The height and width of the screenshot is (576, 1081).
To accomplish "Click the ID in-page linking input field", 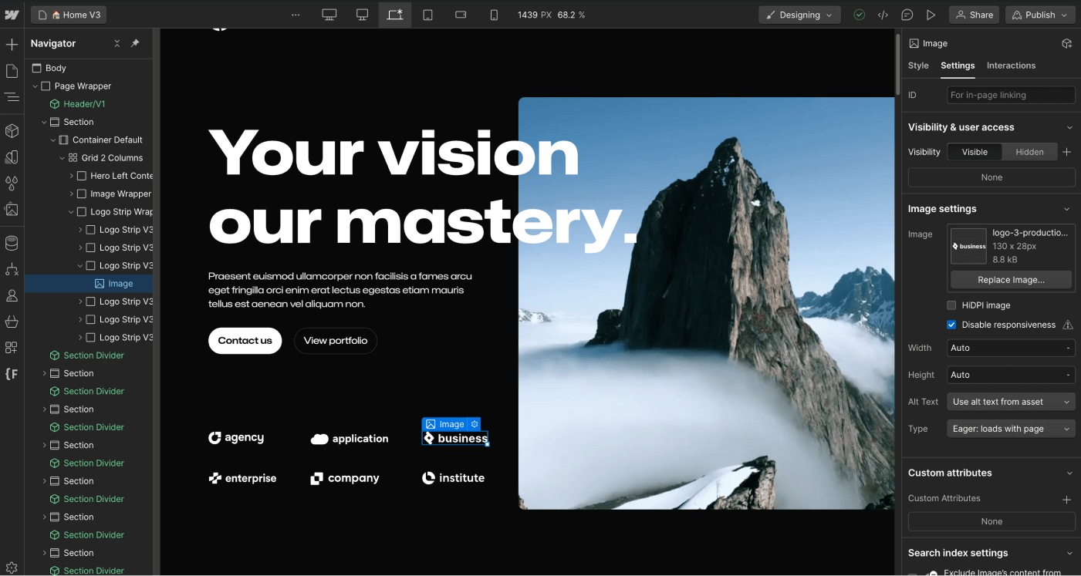I will [x=1011, y=94].
